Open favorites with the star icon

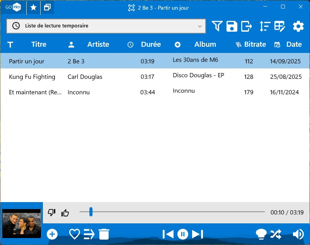click(x=33, y=7)
